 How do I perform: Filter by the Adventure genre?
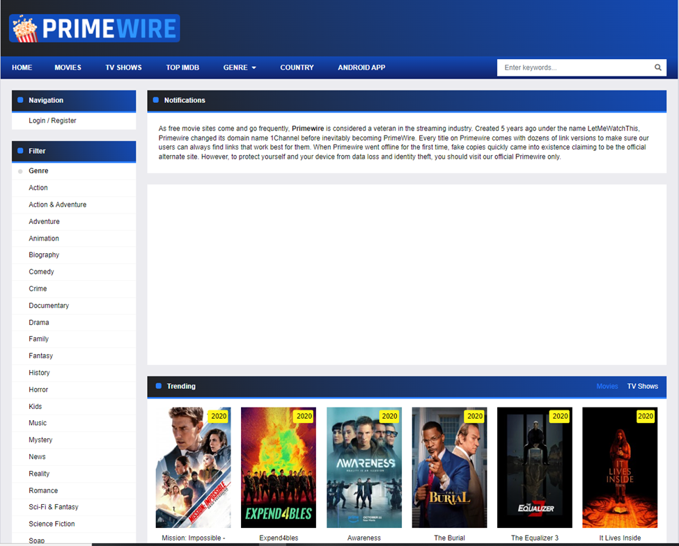44,221
